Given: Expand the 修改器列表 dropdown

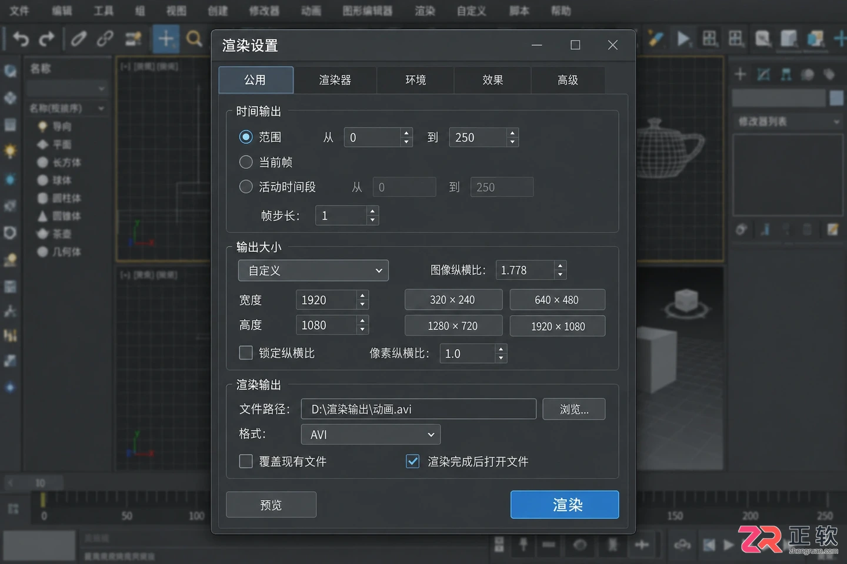Looking at the screenshot, I should (788, 122).
